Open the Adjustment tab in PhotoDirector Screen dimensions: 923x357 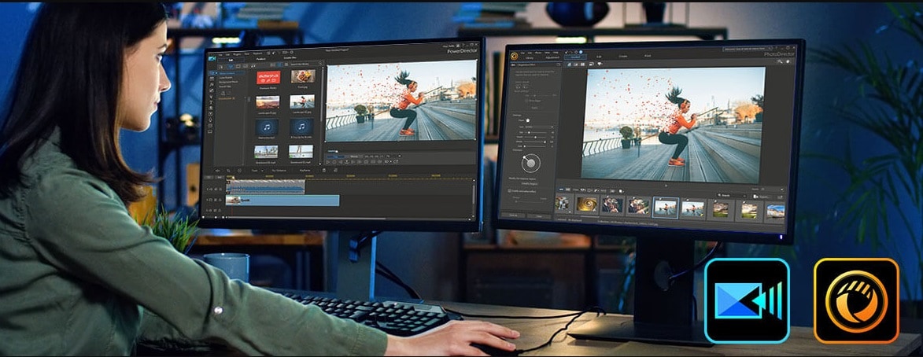tap(552, 57)
